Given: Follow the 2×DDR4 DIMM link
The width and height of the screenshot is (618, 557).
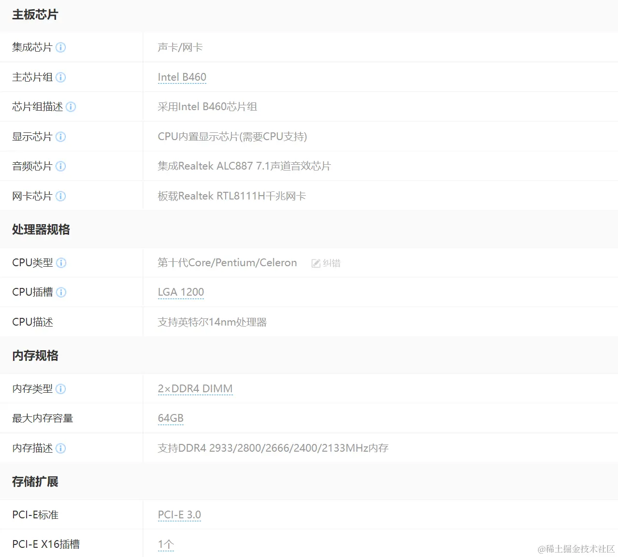Looking at the screenshot, I should click(x=195, y=389).
